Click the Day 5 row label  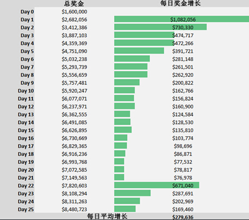[x=27, y=51]
